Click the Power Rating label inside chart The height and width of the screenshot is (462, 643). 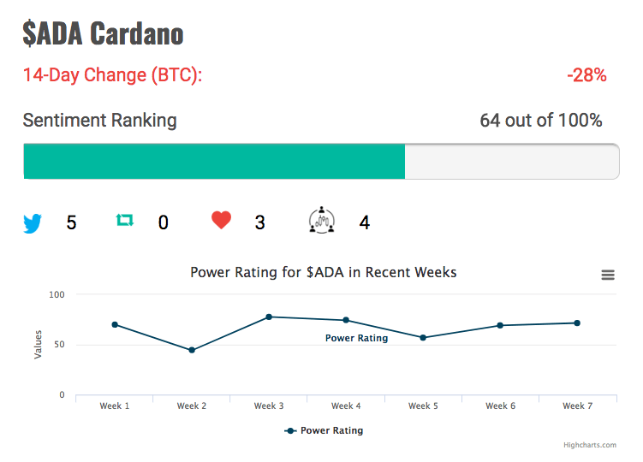point(356,338)
